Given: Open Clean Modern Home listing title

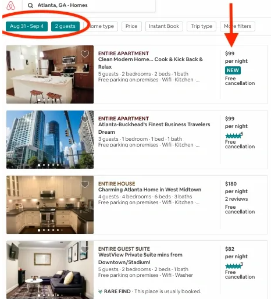Looking at the screenshot, I should tap(151, 63).
